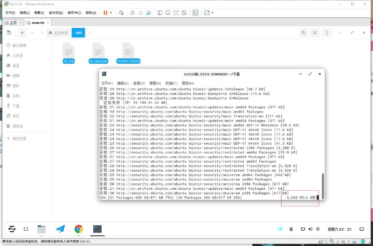The image size is (373, 246).
Task: Switch to Unity mode in VMware
Action: pos(184,13)
